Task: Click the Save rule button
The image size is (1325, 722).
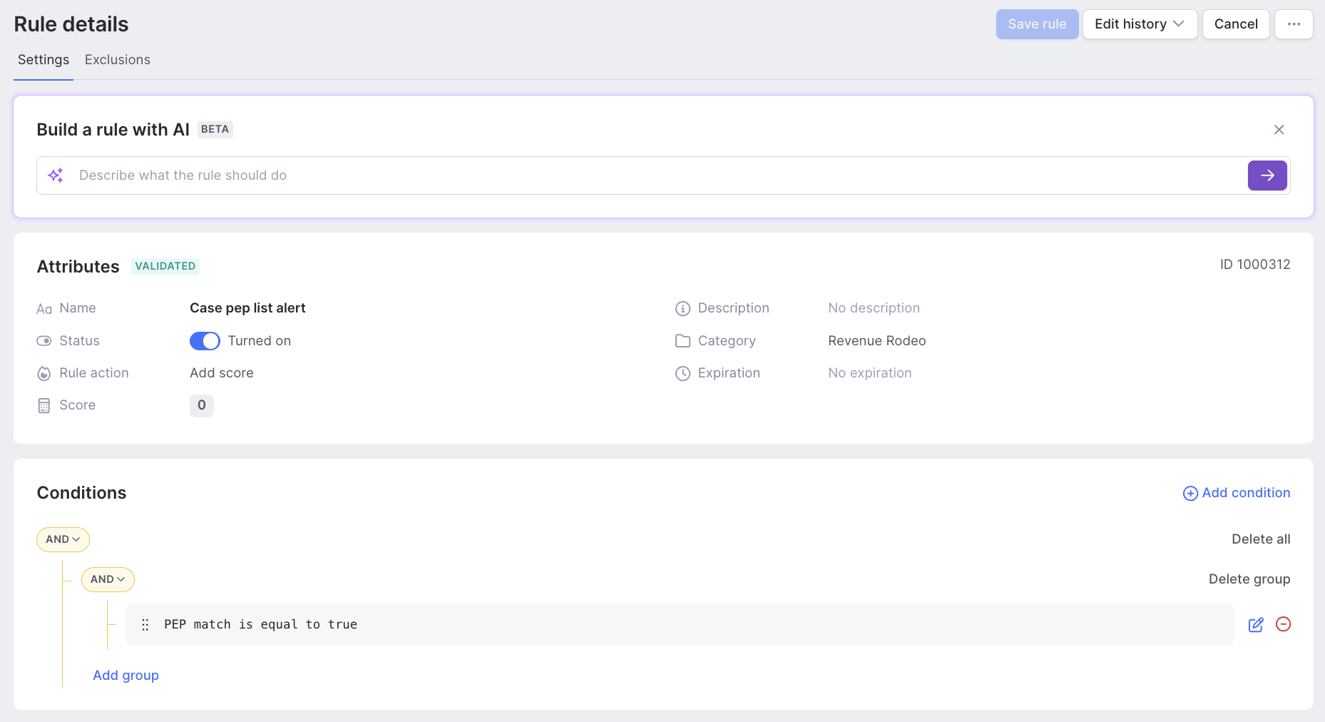Action: pos(1036,24)
